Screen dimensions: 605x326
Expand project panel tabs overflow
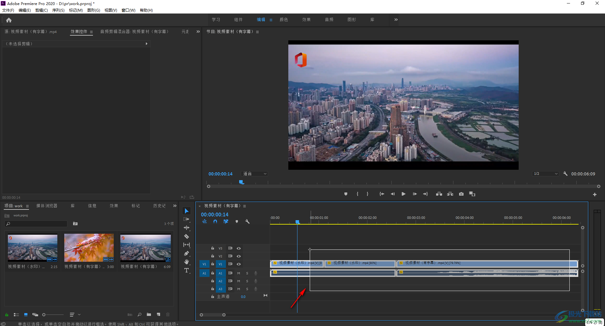click(175, 206)
